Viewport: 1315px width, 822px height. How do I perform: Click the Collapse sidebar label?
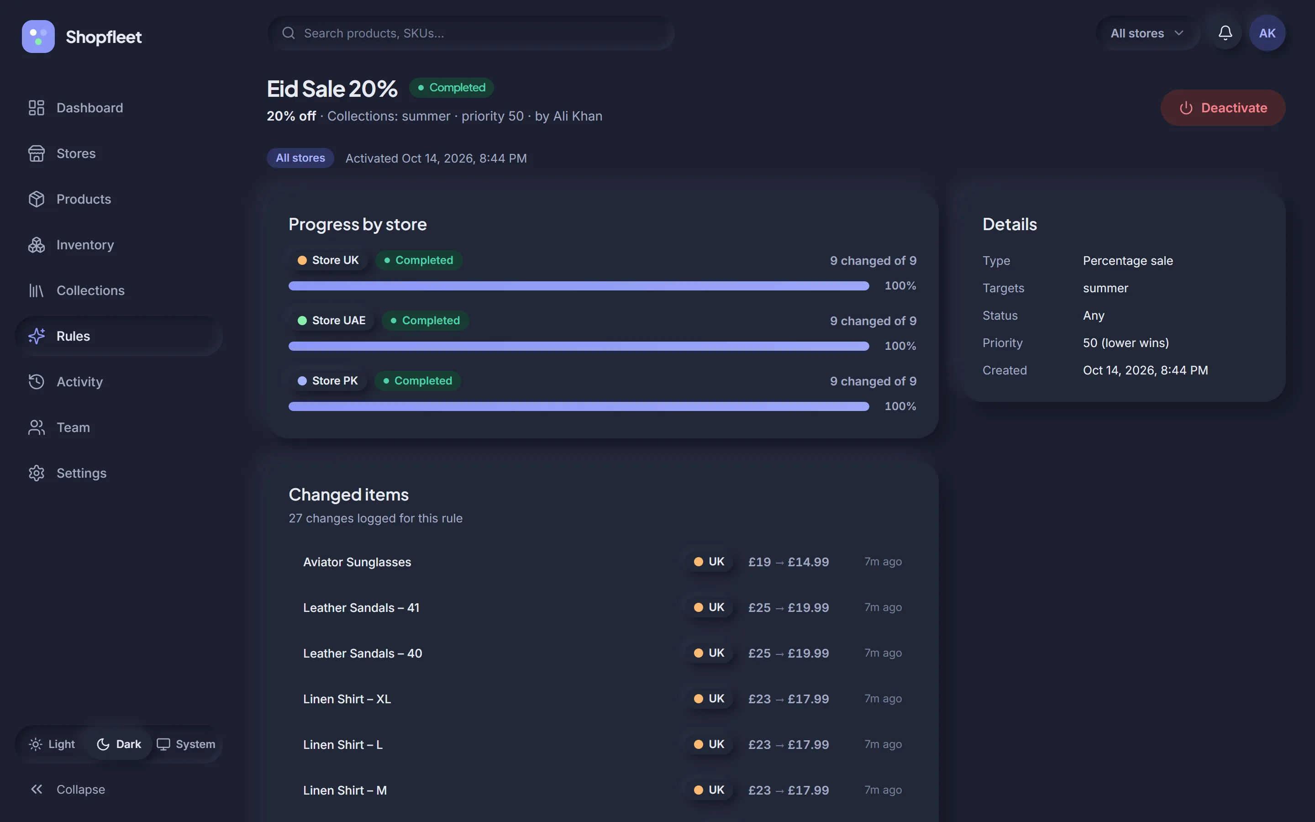point(81,790)
